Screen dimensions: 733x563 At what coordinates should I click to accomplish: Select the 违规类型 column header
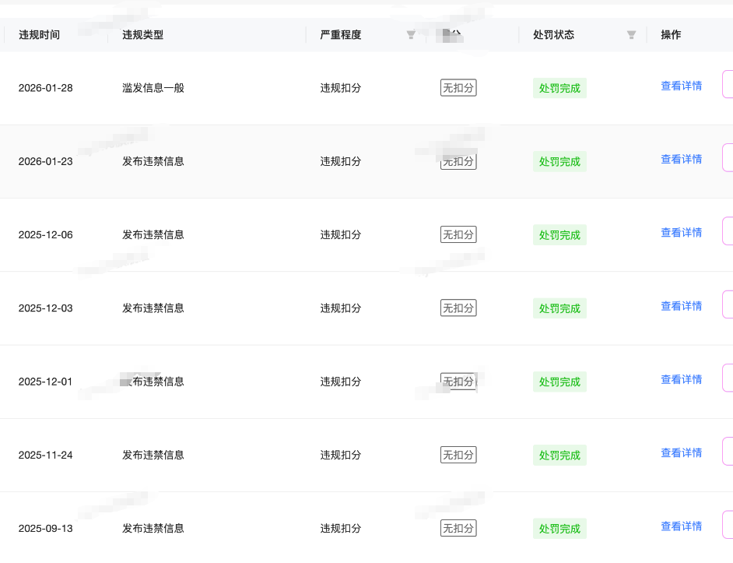[x=142, y=35]
